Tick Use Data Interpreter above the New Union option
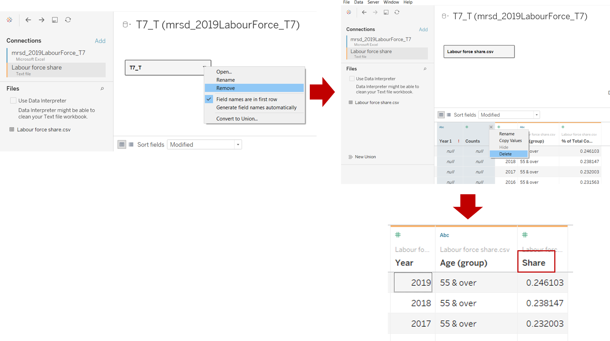Screen dimensions: 610x341 [352, 79]
